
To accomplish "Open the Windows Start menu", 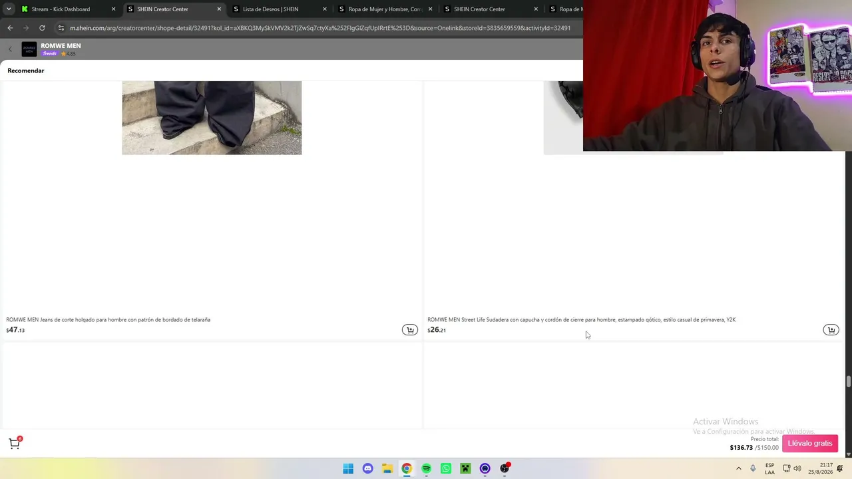I will click(348, 468).
